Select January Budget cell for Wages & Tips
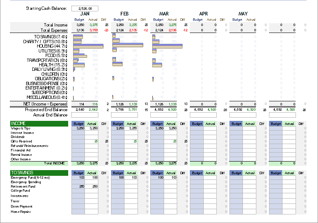The image size is (318, 223). [78, 128]
